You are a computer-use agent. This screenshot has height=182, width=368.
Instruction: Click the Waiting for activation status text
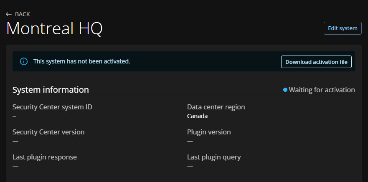(x=322, y=90)
